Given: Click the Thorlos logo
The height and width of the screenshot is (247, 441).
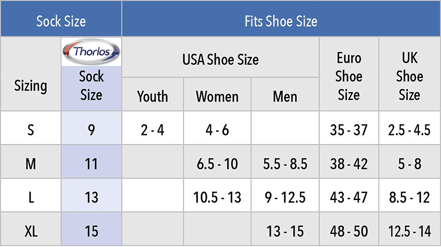Looking at the screenshot, I should (x=91, y=52).
